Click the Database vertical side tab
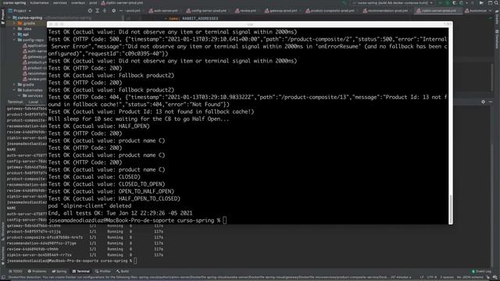Screen dimensions: 500x281 497,39
